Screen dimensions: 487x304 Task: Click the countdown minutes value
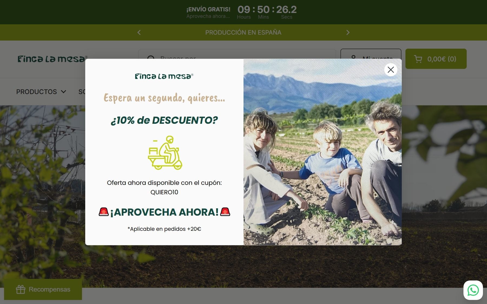coord(263,10)
